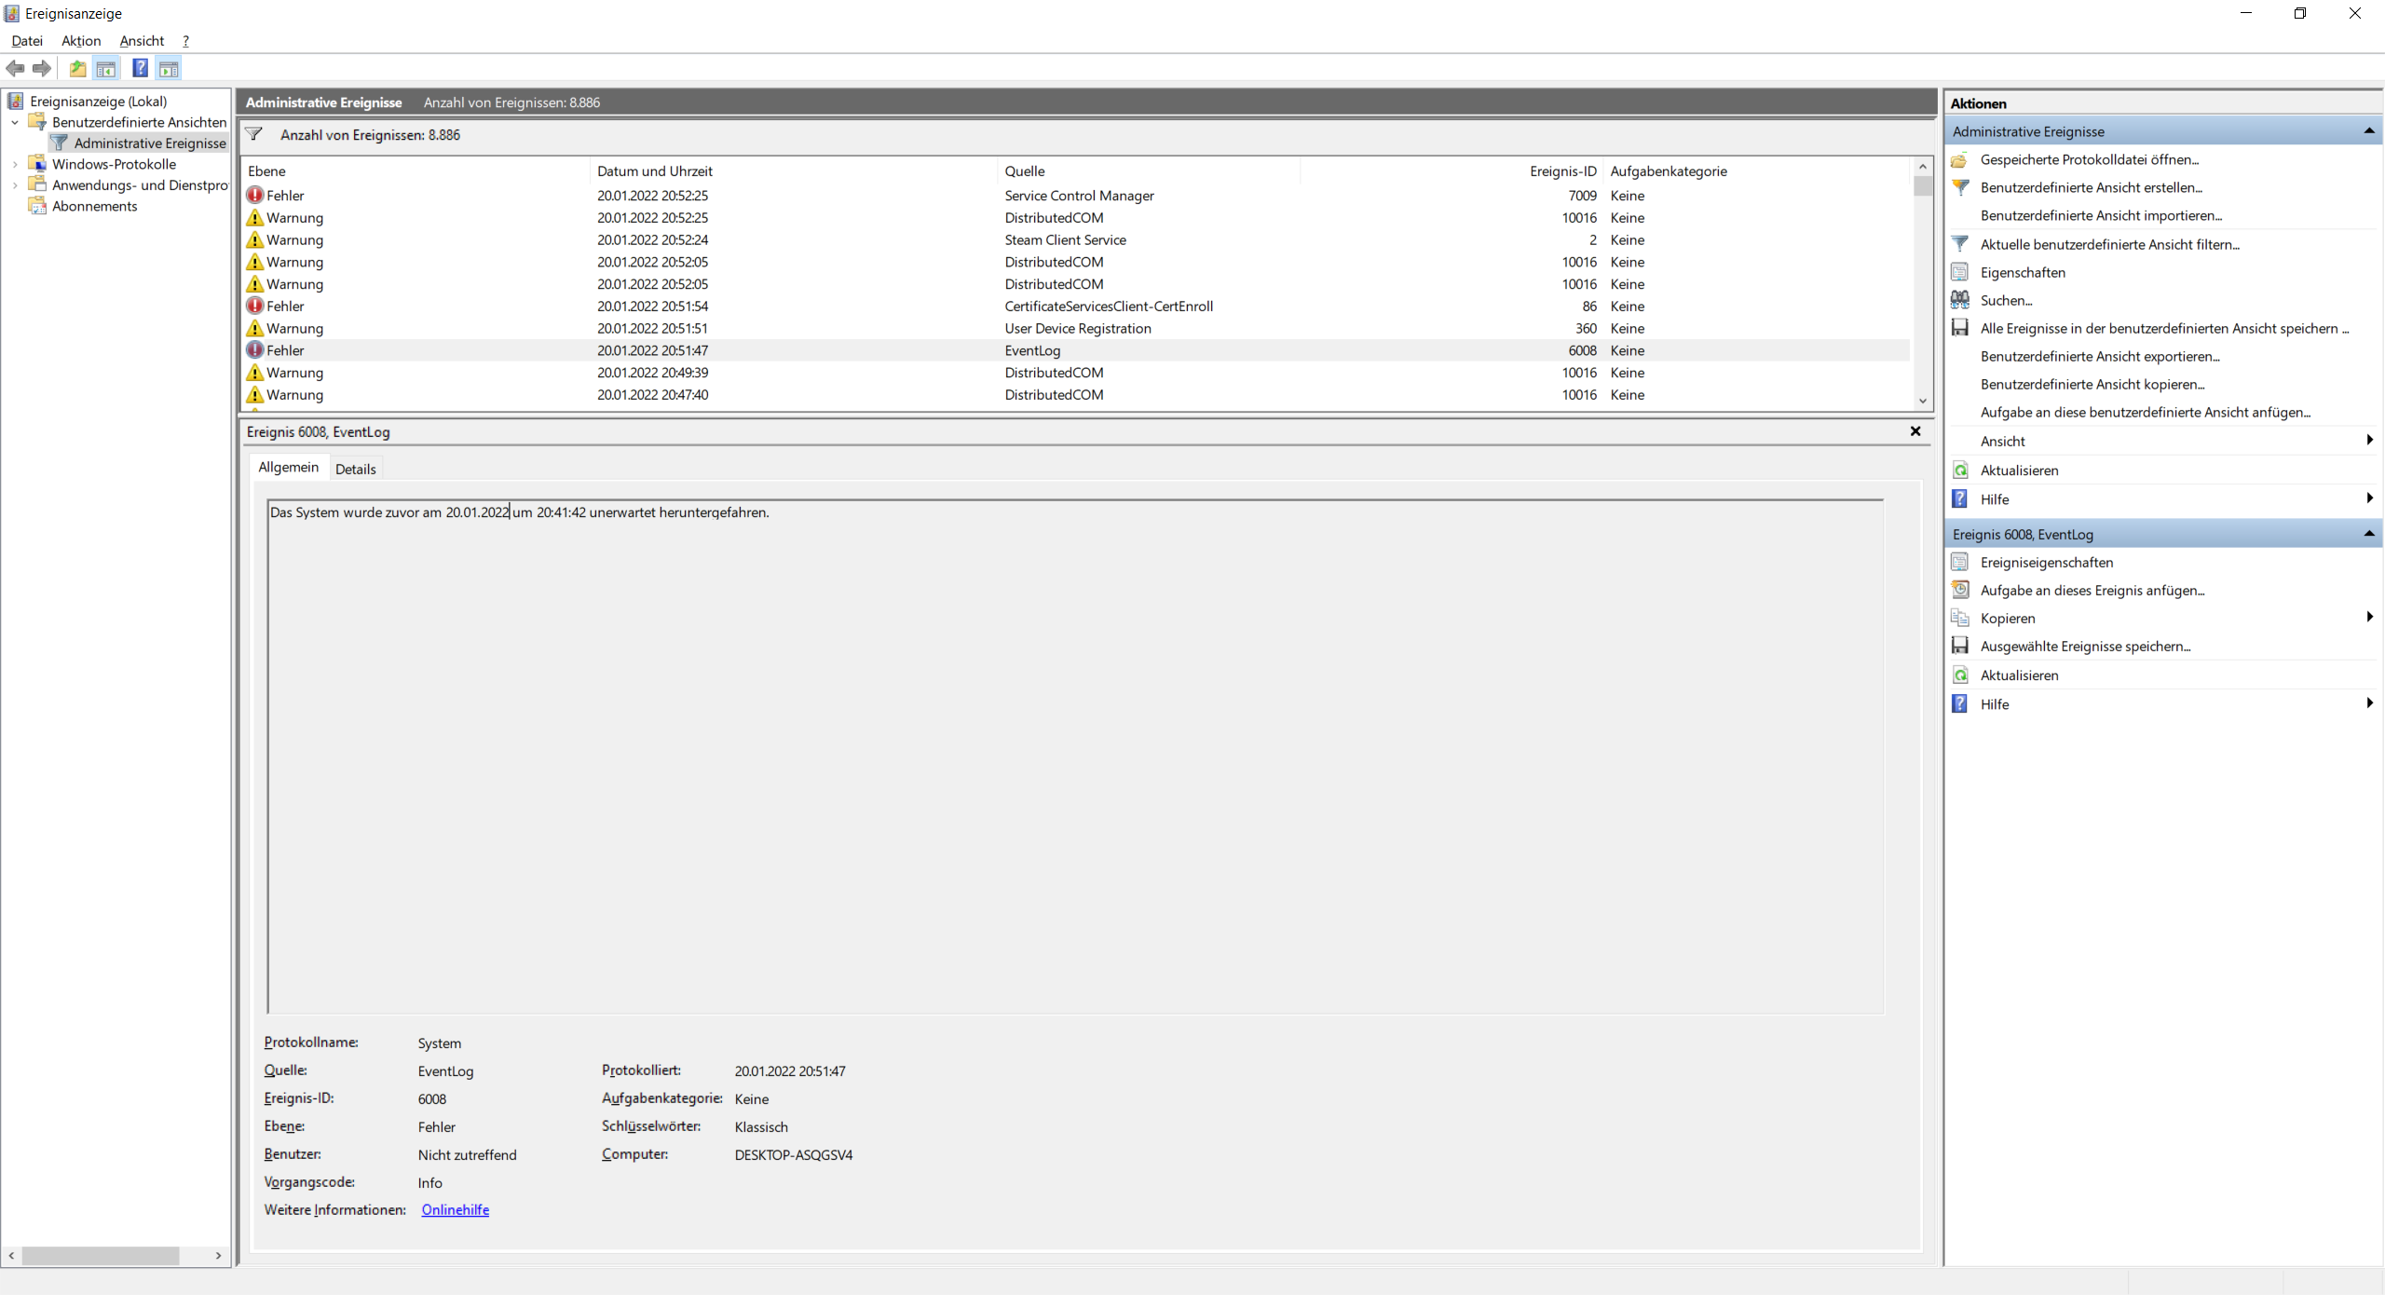Collapse the Benutzerdefinierte Ansichten tree node
The image size is (2385, 1295).
click(x=15, y=122)
